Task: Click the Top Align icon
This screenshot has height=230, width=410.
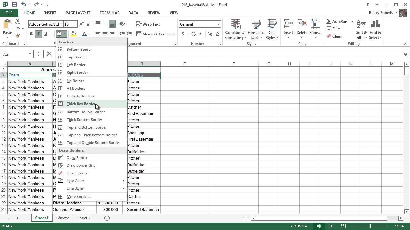Action: click(98, 24)
